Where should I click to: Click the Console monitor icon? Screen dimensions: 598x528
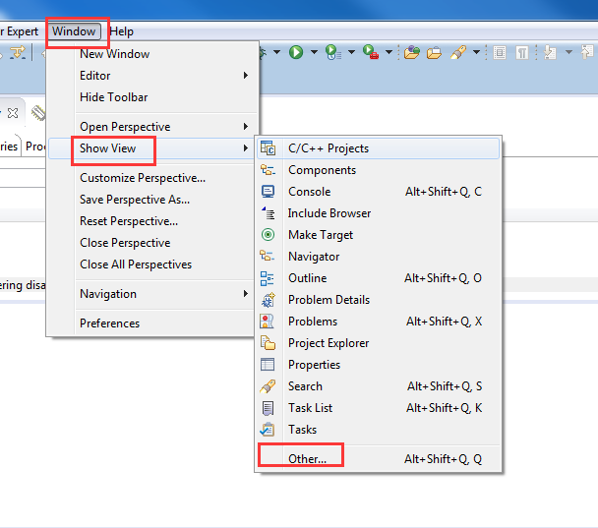pyautogui.click(x=268, y=192)
